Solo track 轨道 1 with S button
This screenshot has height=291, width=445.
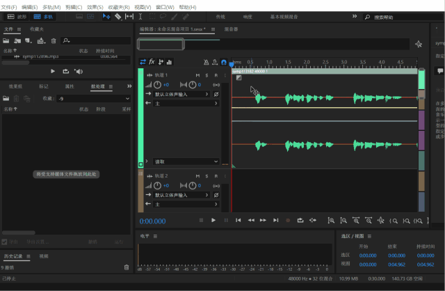[x=207, y=74]
